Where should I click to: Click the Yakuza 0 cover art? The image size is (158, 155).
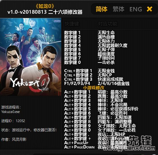(31, 57)
